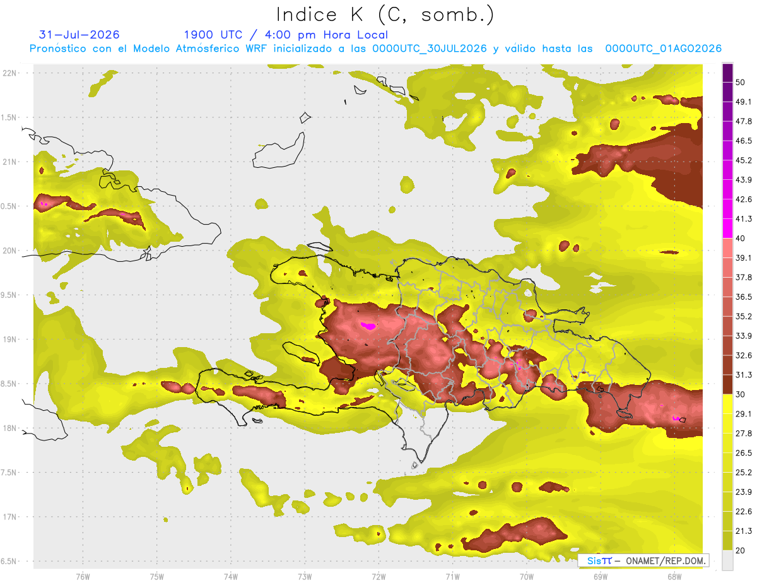Click "1900 UTC / 4:00 pm Hora Local" text
757x585 pixels.
pyautogui.click(x=286, y=35)
